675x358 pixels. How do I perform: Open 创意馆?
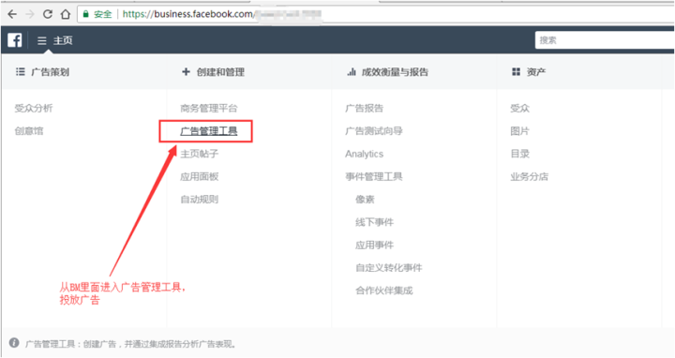pos(29,131)
